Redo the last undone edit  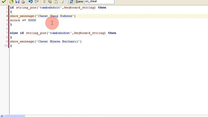37,2
